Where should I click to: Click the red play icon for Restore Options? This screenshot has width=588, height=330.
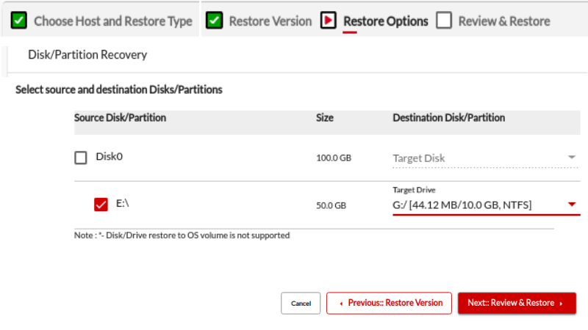click(329, 21)
